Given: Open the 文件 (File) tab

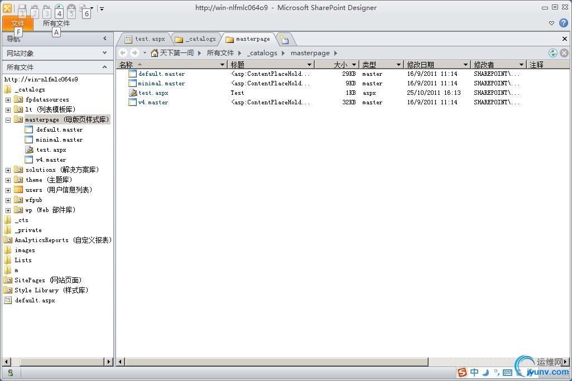Looking at the screenshot, I should (x=17, y=23).
